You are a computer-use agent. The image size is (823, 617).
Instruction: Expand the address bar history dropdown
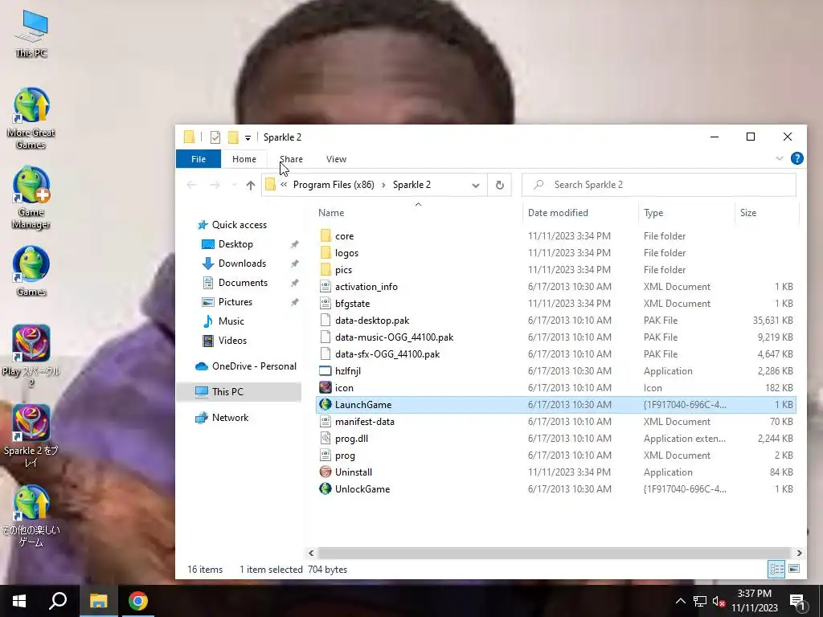point(476,186)
